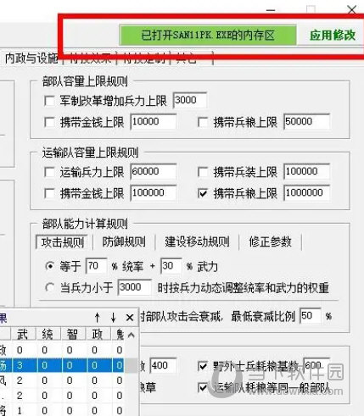Tick 携带金钱上限 under 部队容量上限规则

49,123
